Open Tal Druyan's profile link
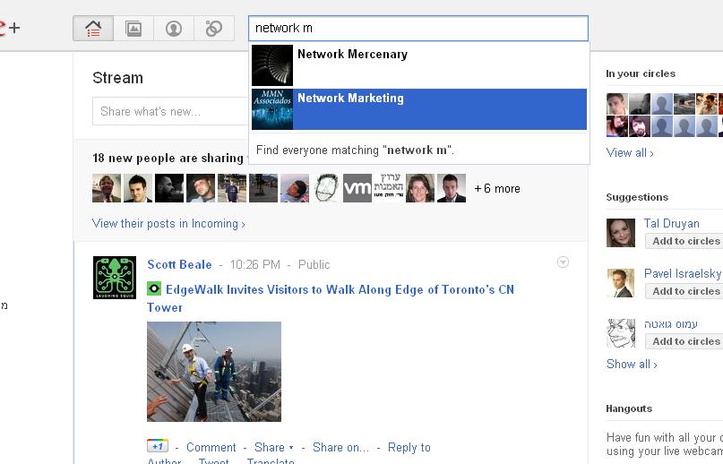 tap(671, 224)
